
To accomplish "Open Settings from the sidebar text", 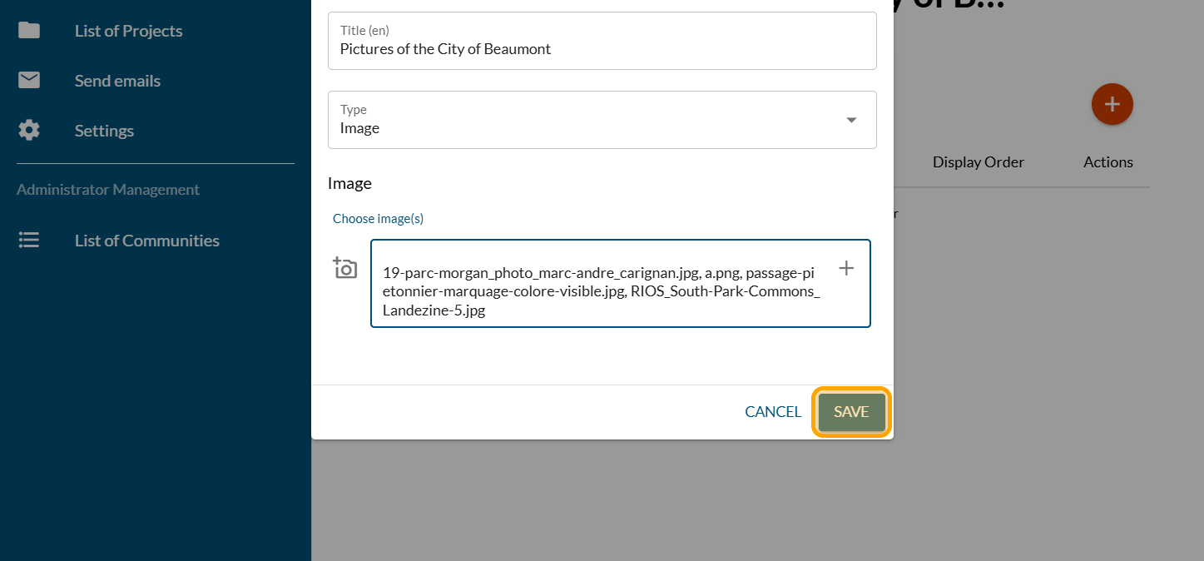I will pyautogui.click(x=104, y=131).
